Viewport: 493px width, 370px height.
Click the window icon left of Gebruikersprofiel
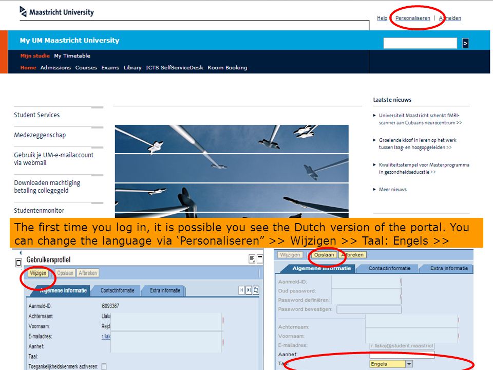[18, 263]
